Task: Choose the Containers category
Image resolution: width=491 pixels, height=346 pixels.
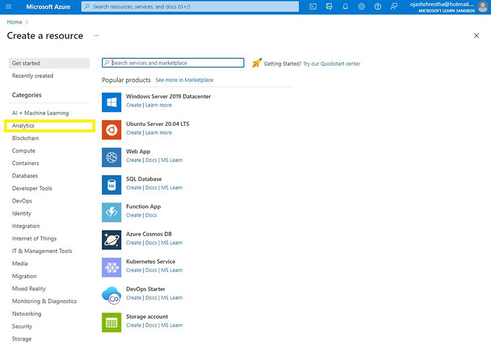Action: click(25, 163)
